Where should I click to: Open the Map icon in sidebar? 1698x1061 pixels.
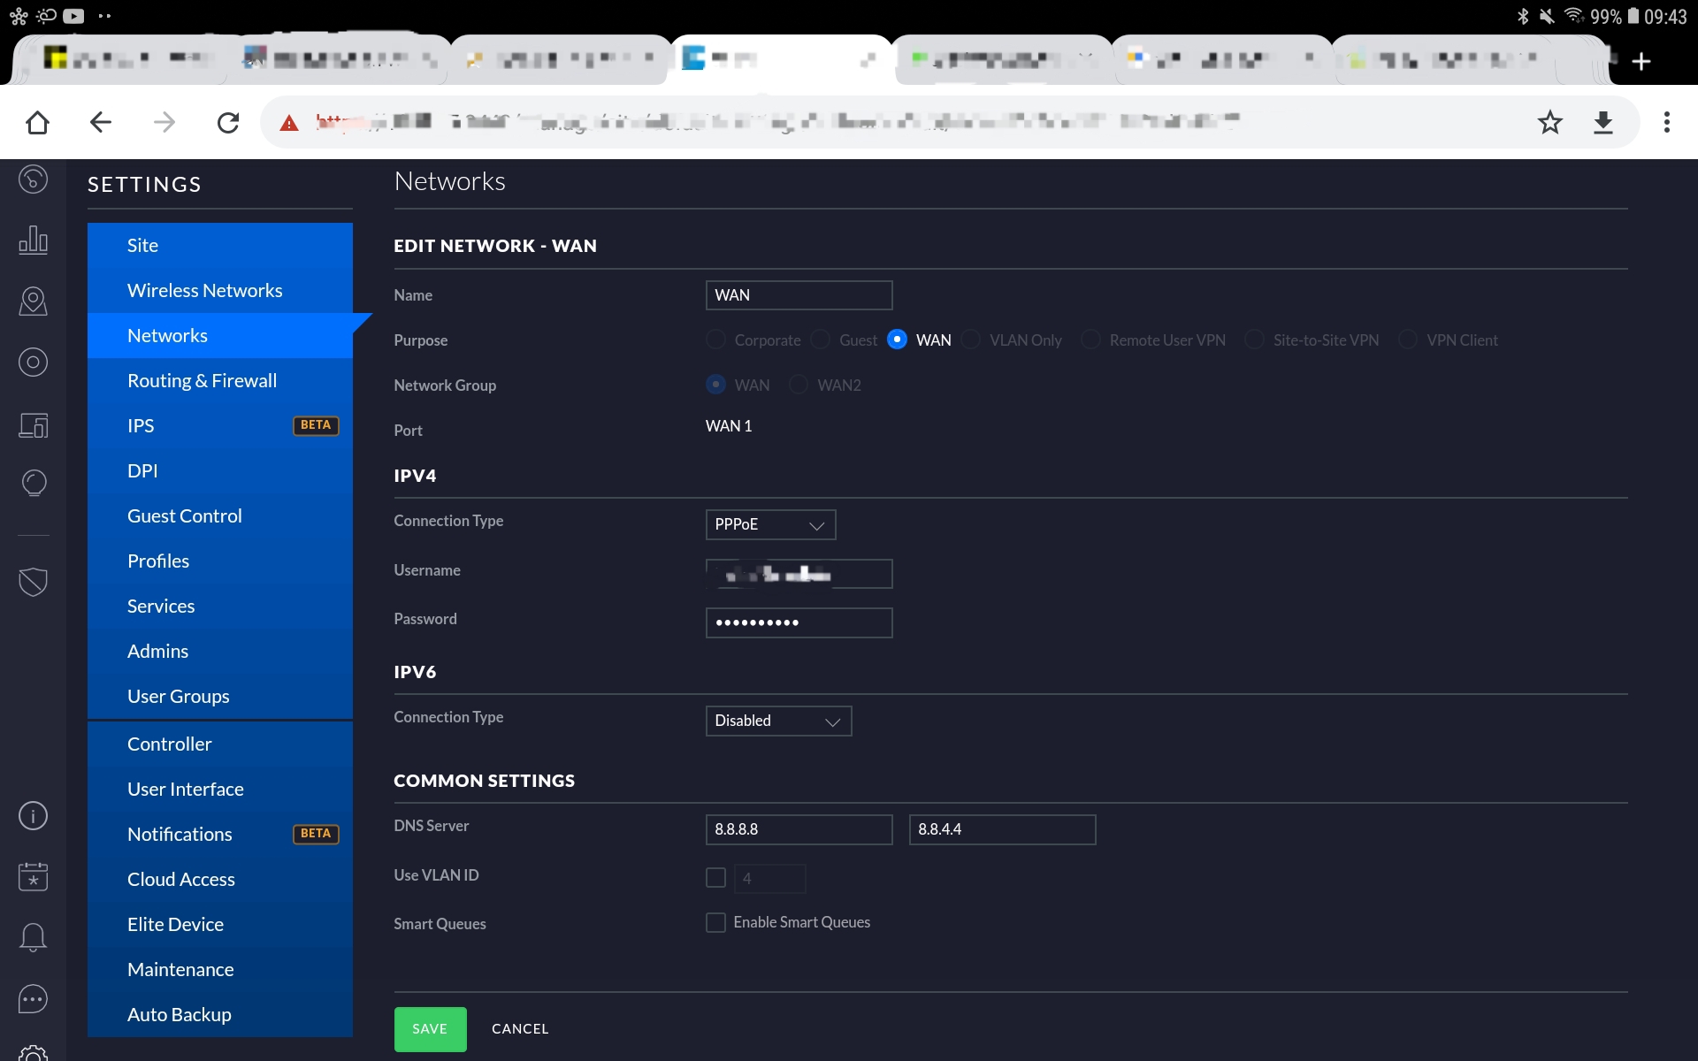tap(33, 301)
